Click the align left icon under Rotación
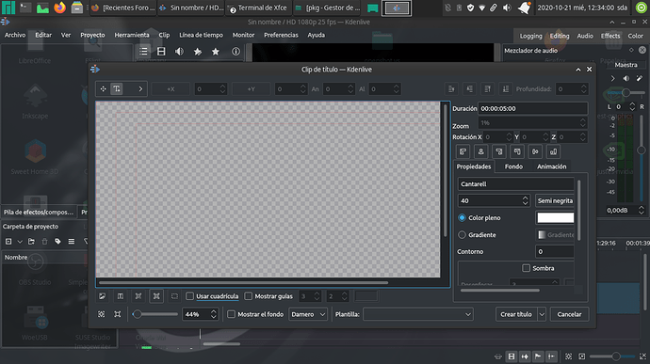650x364 pixels. [463, 151]
